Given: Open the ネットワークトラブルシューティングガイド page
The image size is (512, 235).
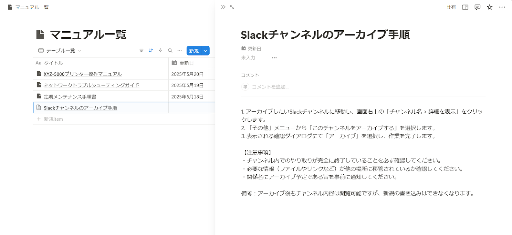Looking at the screenshot, I should (x=92, y=85).
